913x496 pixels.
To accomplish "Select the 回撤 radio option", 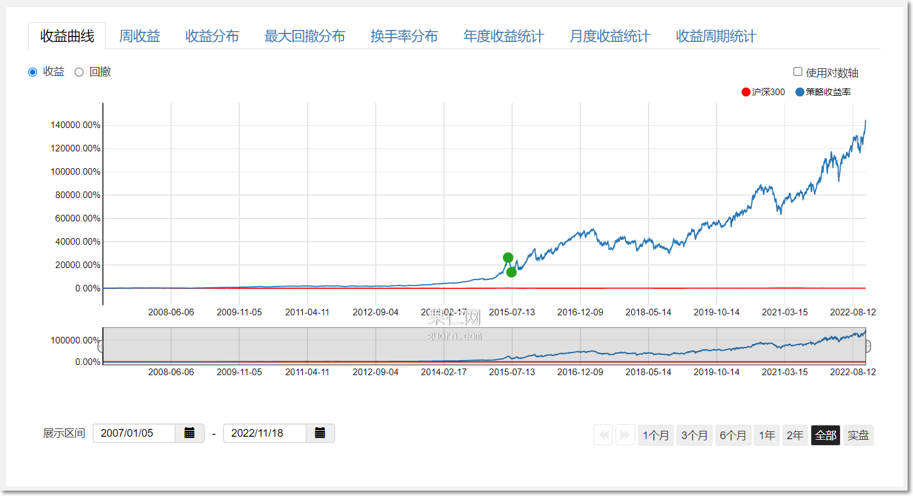I will [79, 72].
